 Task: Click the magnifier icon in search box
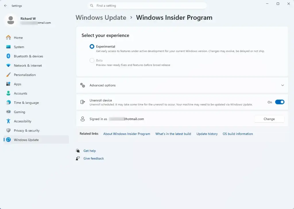(x=92, y=6)
